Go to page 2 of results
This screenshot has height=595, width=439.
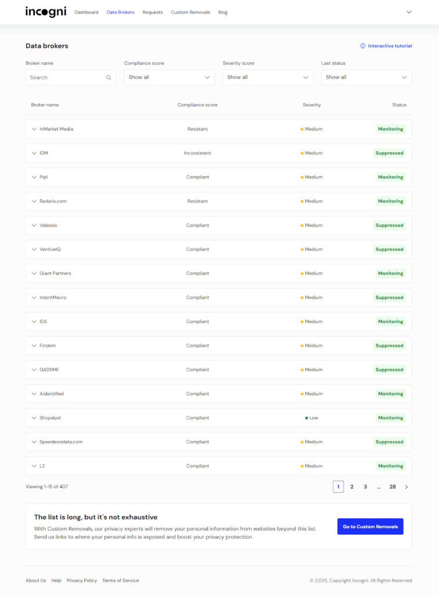[x=352, y=487]
